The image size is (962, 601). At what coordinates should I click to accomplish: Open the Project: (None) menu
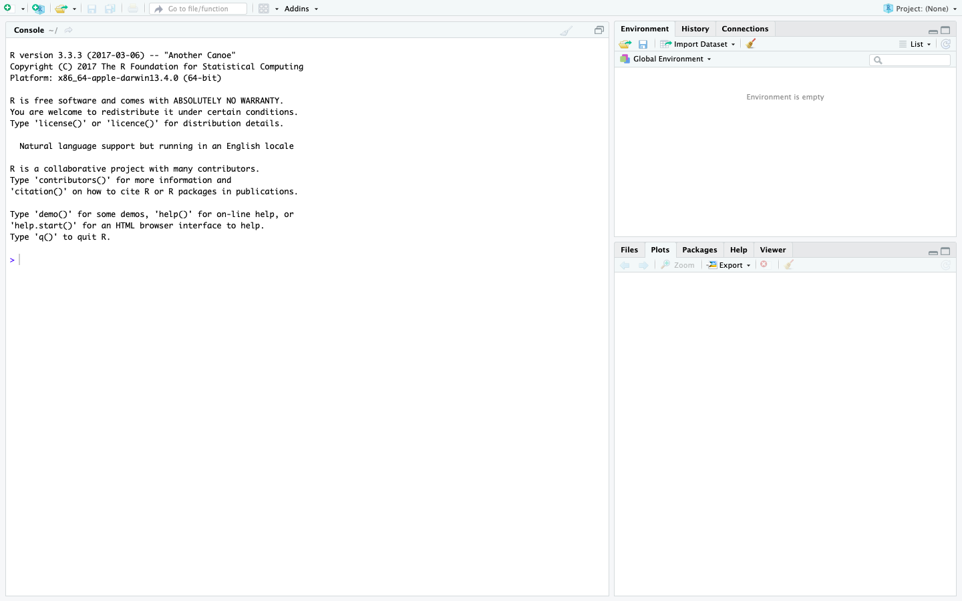click(x=921, y=9)
